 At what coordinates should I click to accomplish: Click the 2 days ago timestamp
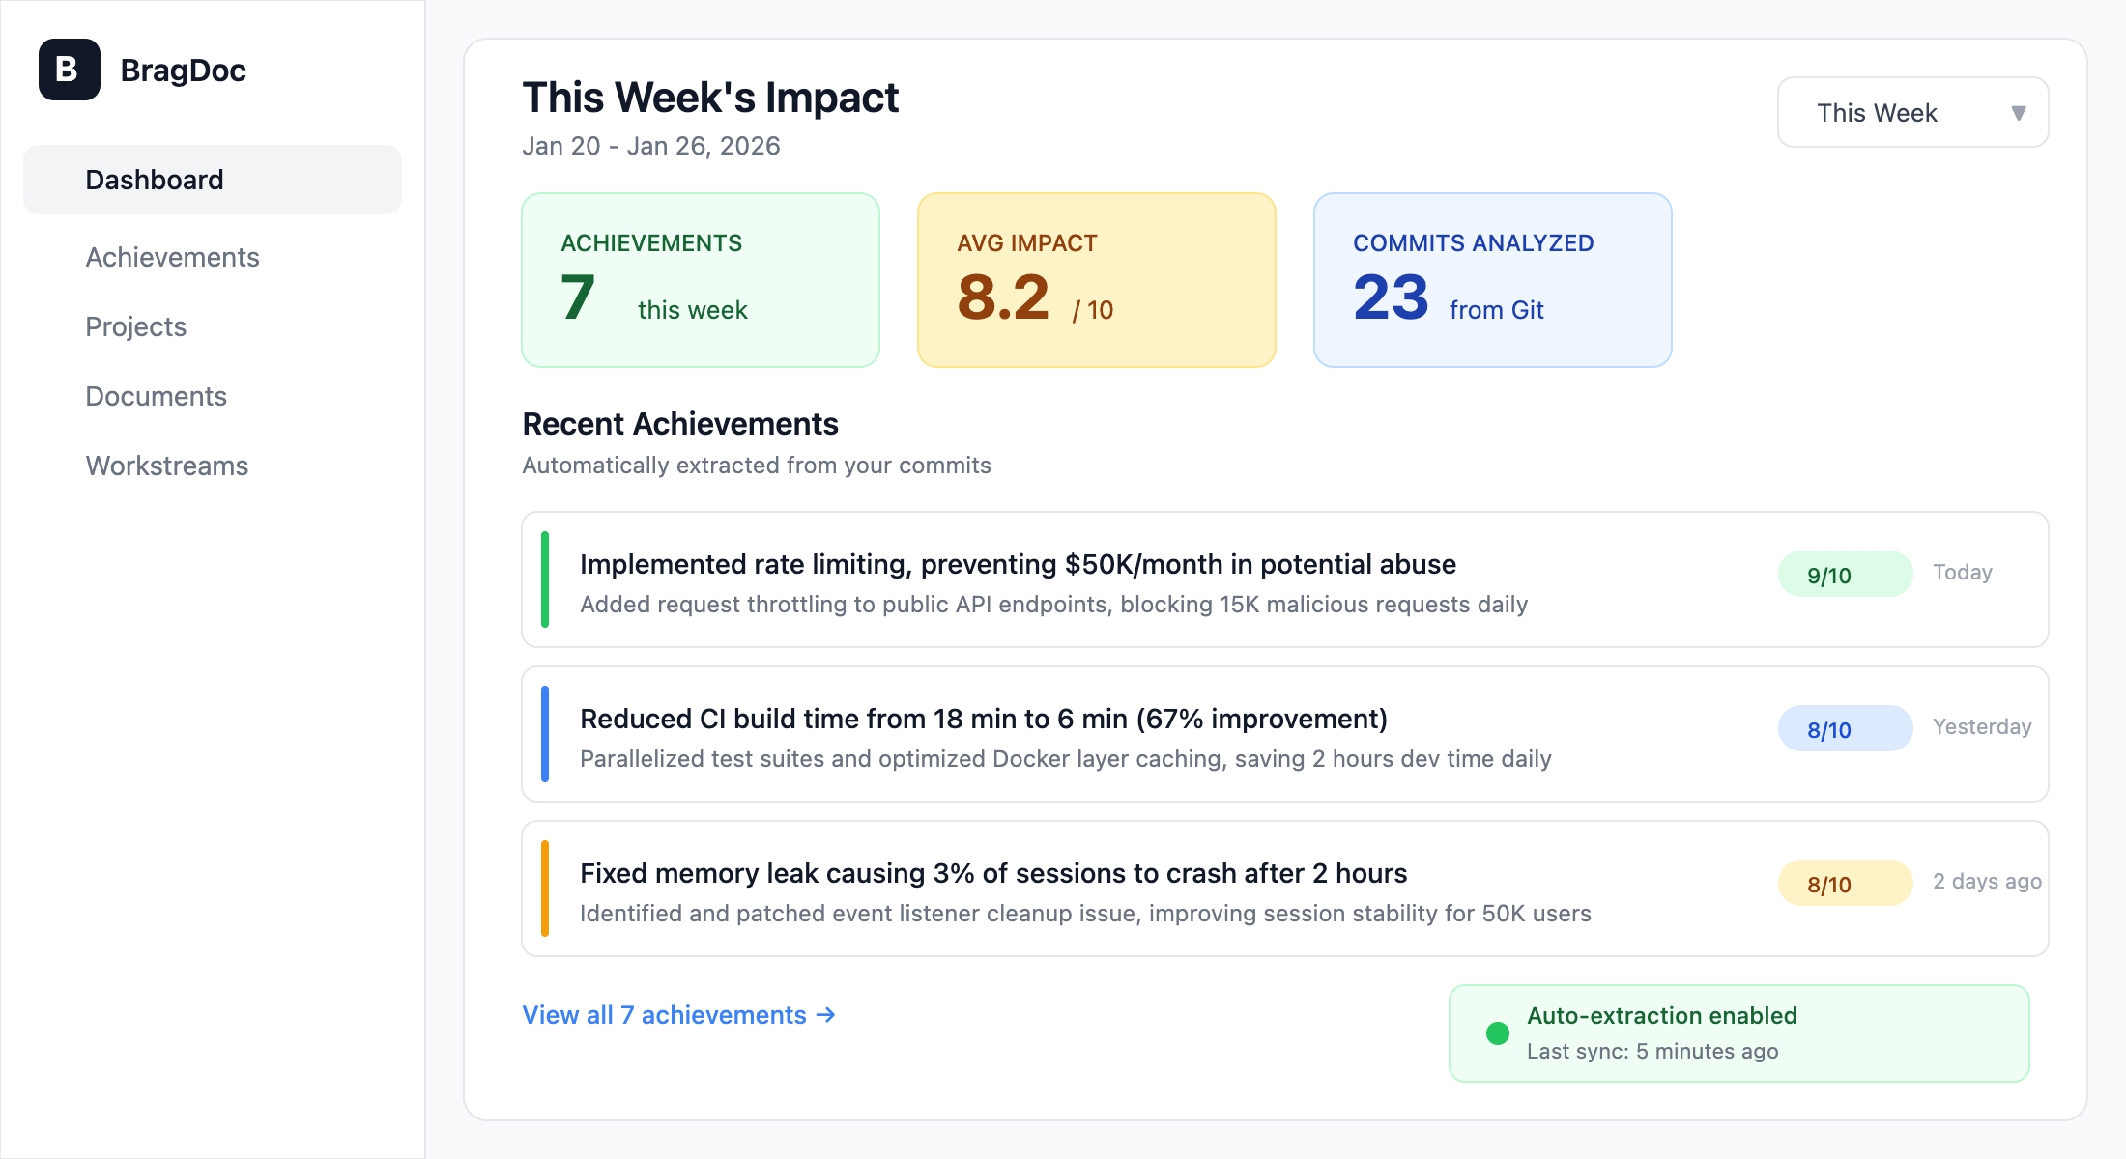click(1987, 882)
